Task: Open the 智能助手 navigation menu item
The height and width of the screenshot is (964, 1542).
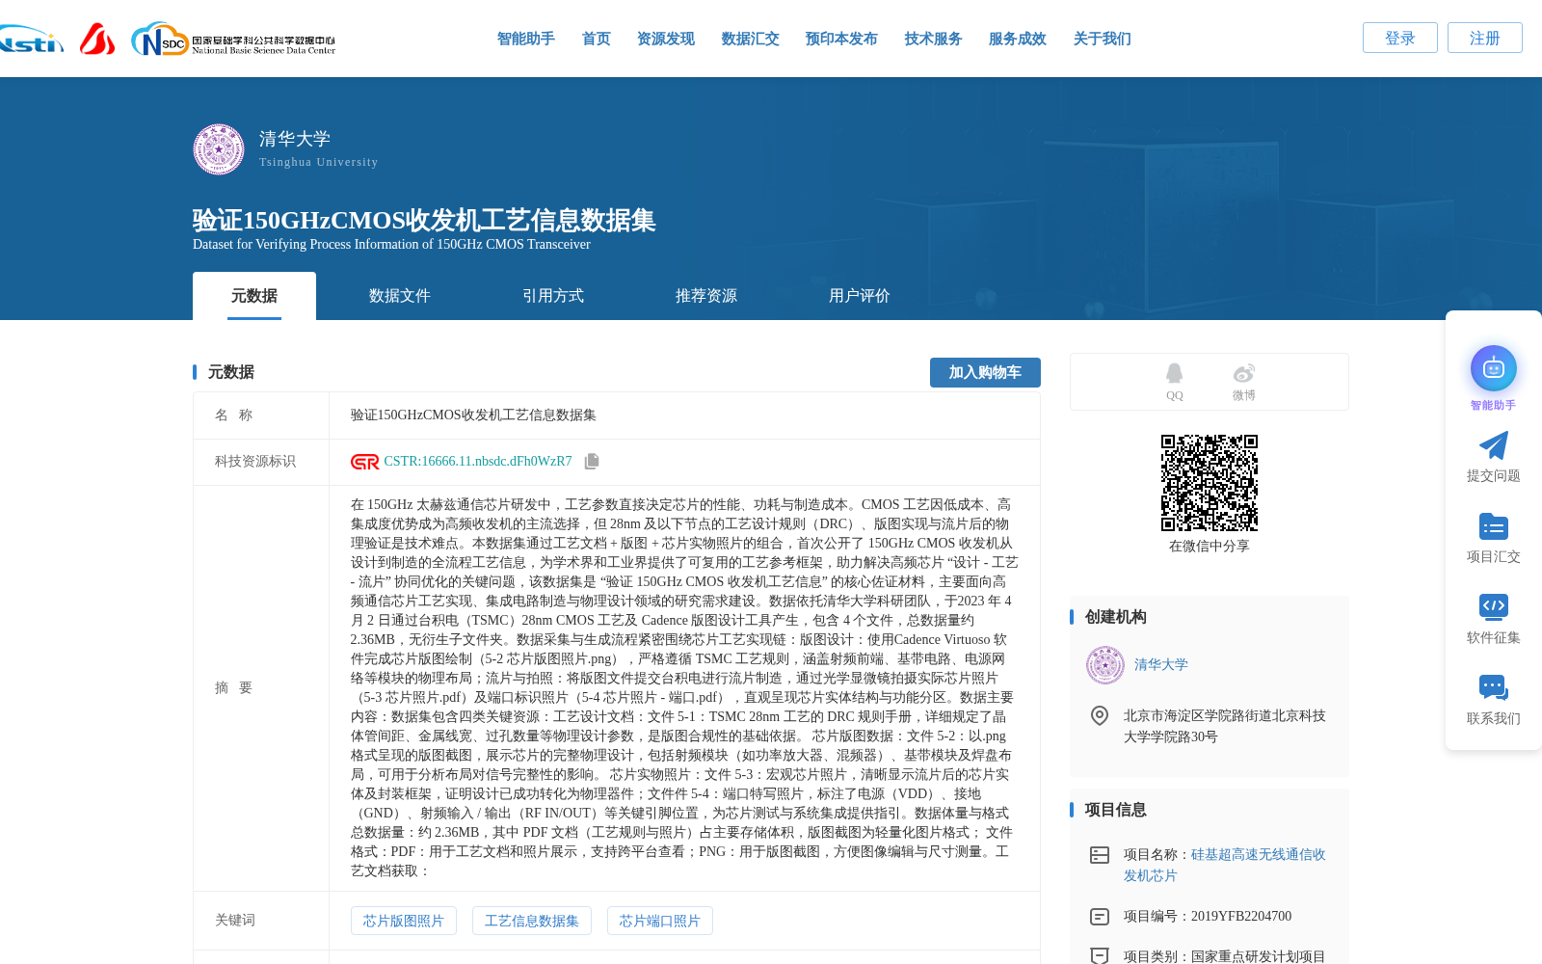Action: pyautogui.click(x=526, y=39)
